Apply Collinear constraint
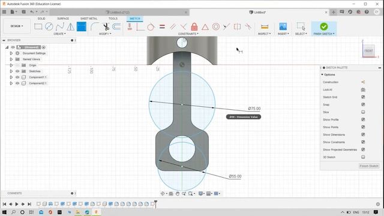 [x=227, y=26]
